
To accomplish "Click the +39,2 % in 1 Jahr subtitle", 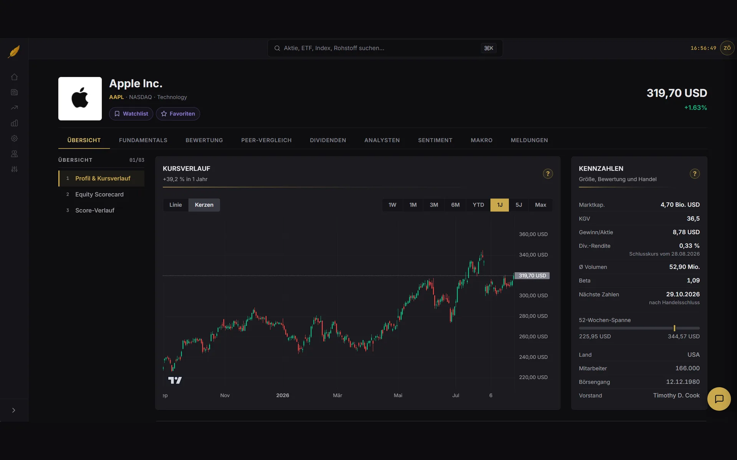I will point(185,179).
